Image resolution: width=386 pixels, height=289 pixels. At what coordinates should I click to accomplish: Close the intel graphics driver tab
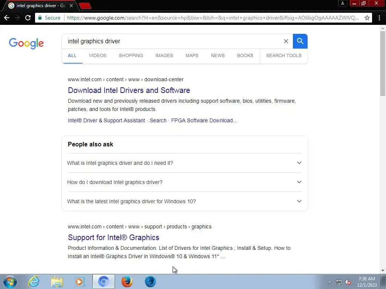71,5
